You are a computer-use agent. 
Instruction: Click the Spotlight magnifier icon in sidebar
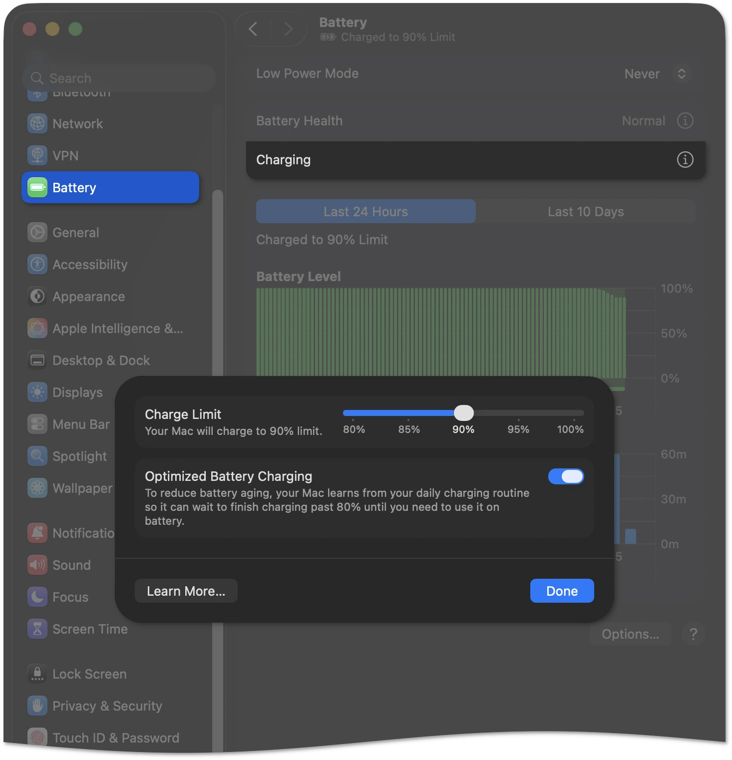tap(37, 456)
